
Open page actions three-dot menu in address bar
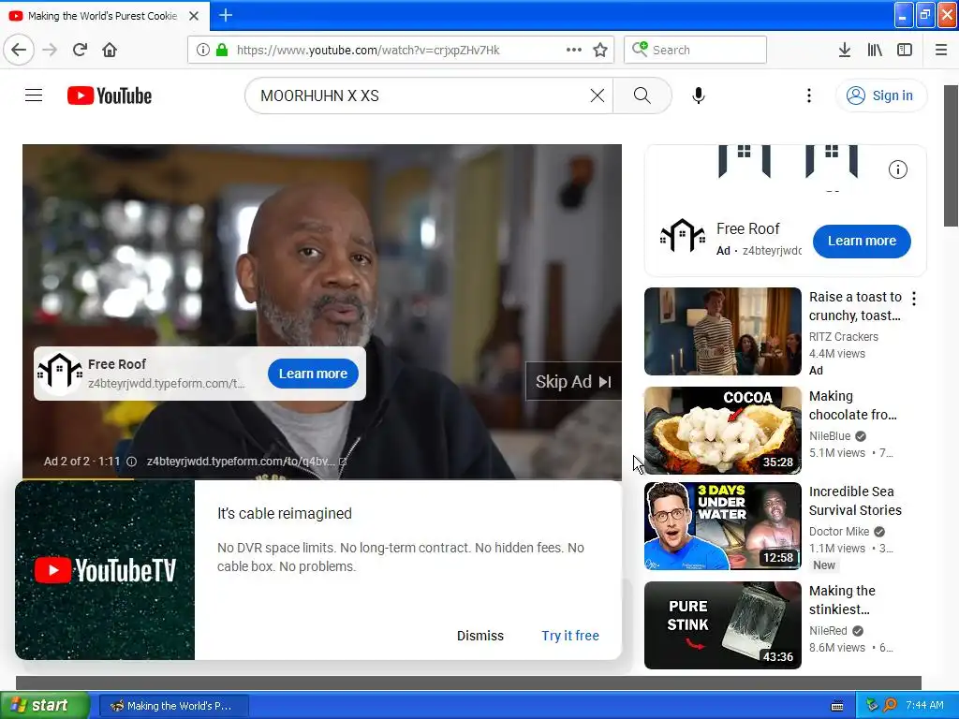point(574,50)
